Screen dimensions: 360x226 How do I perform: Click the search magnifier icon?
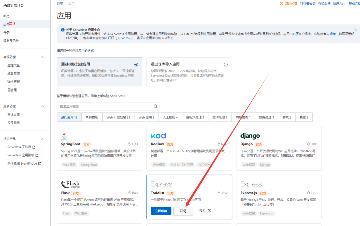(x=155, y=106)
